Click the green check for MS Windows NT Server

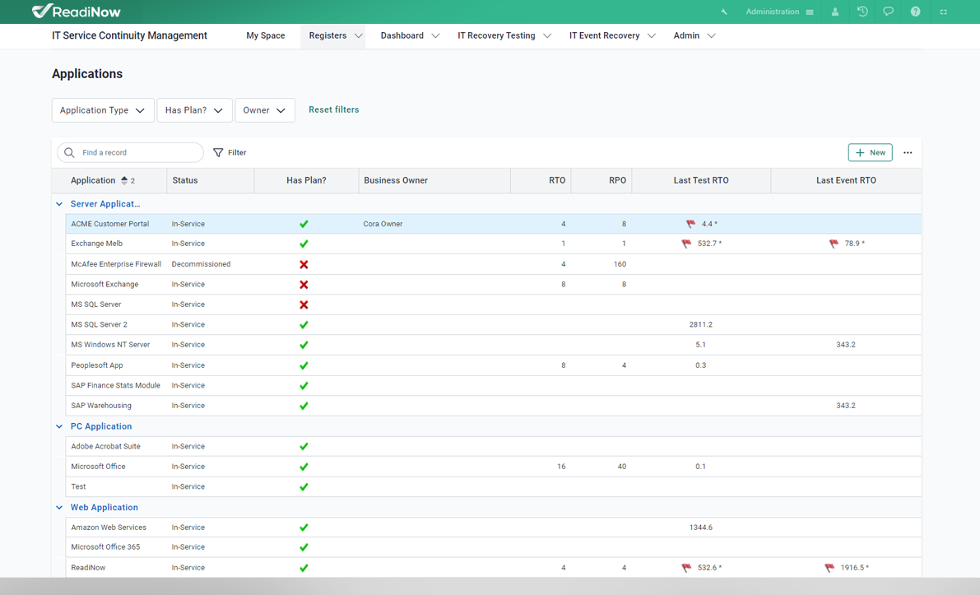[x=304, y=345]
